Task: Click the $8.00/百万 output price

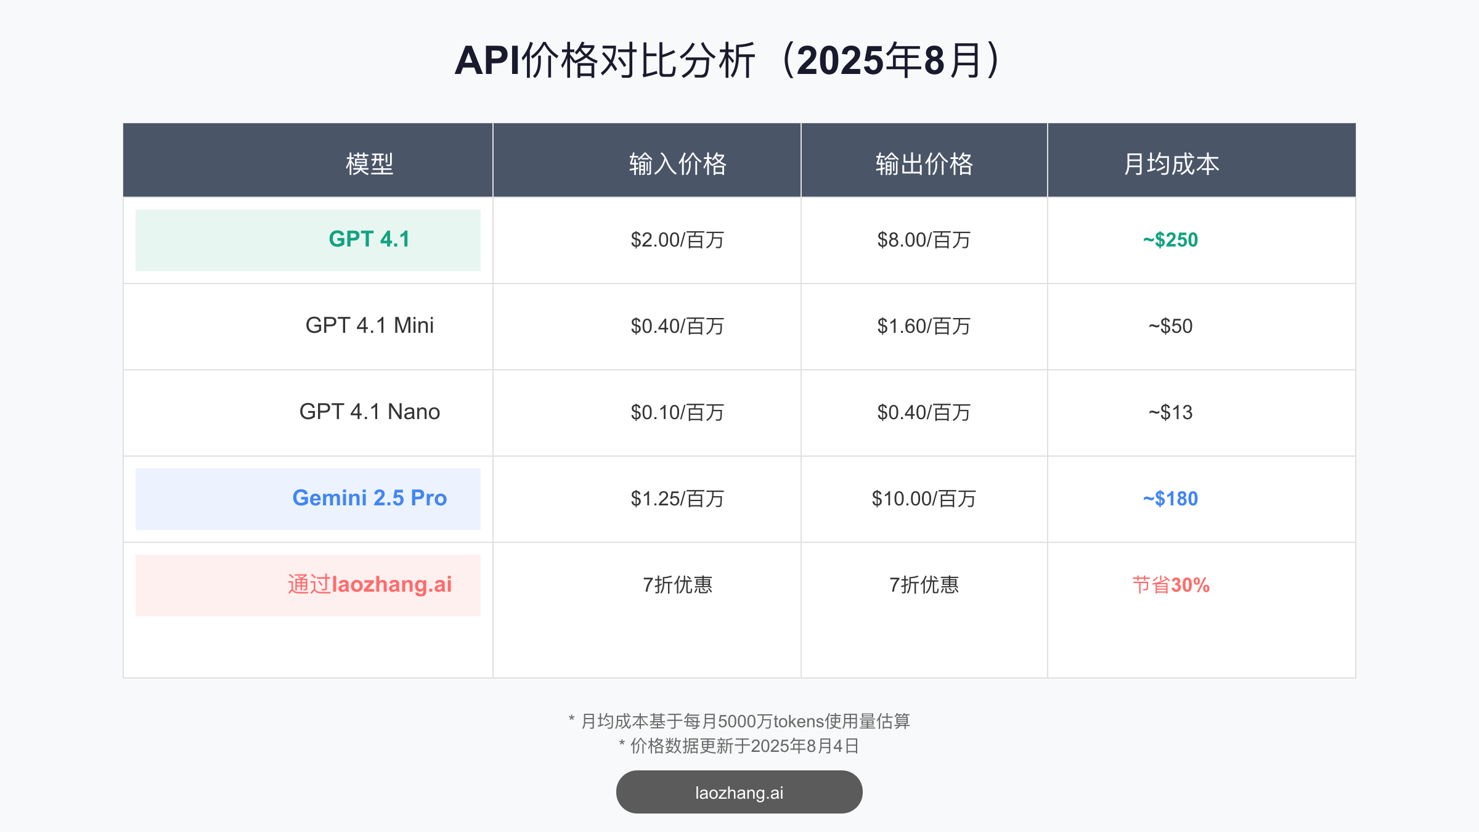Action: point(924,240)
